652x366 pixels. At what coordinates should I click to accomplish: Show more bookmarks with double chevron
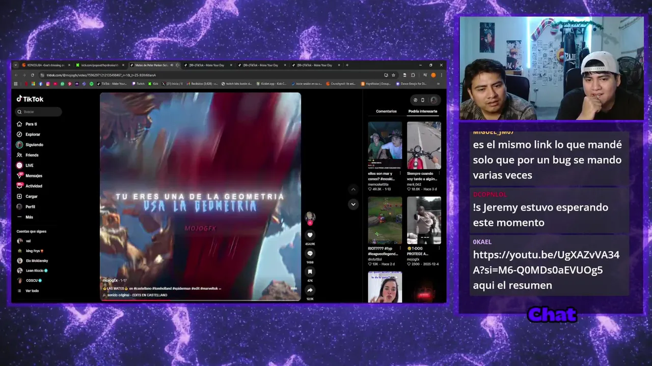439,84
